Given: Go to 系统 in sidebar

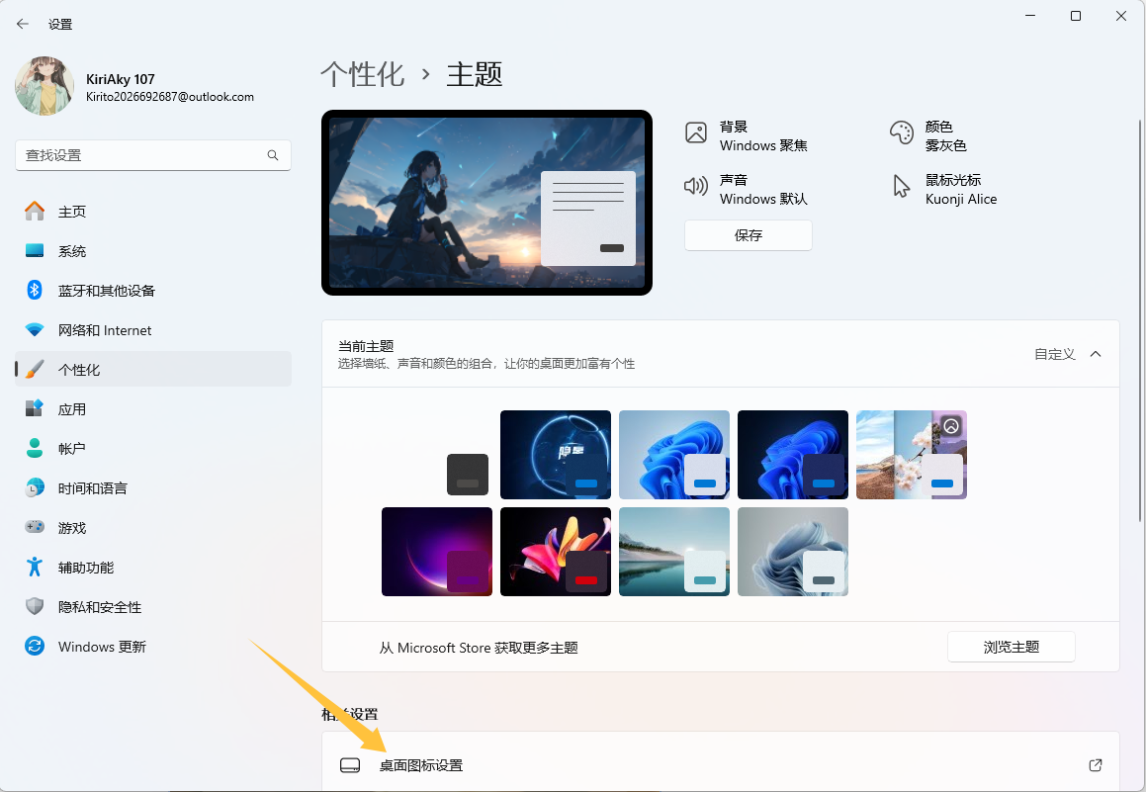Looking at the screenshot, I should (x=72, y=251).
